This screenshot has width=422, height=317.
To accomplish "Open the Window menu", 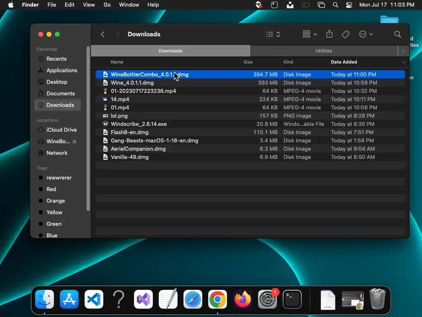I will pos(129,5).
